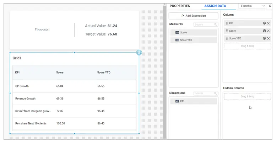Image resolution: width=277 pixels, height=144 pixels.
Task: Click the 69.36 score value
Action: (x=60, y=98)
